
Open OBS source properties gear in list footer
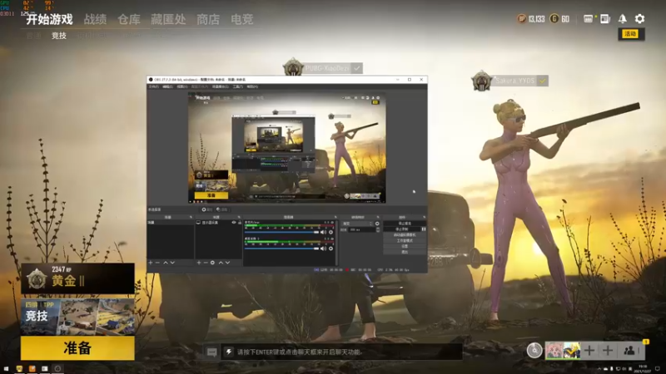pos(212,263)
